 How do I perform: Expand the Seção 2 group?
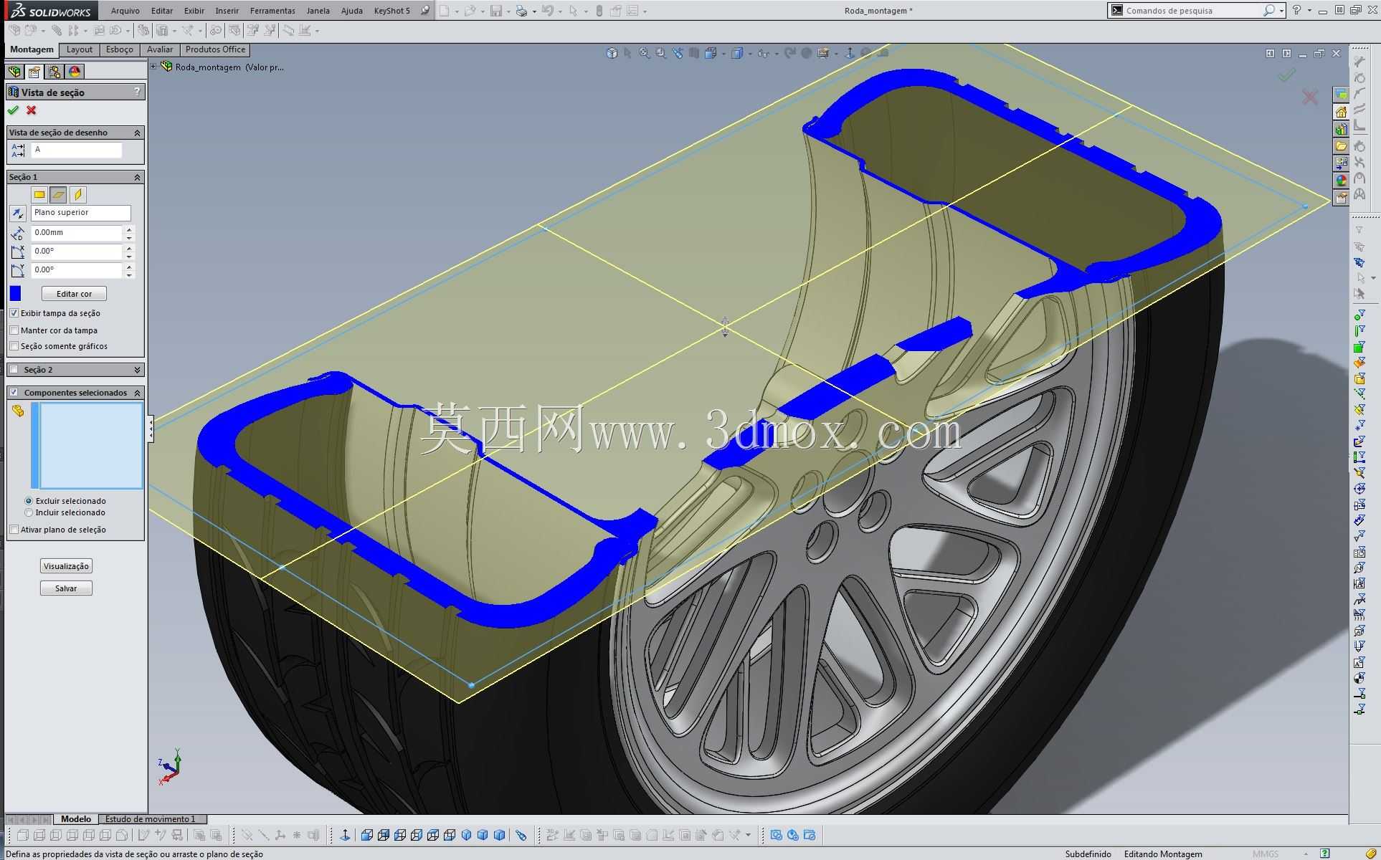(x=137, y=370)
